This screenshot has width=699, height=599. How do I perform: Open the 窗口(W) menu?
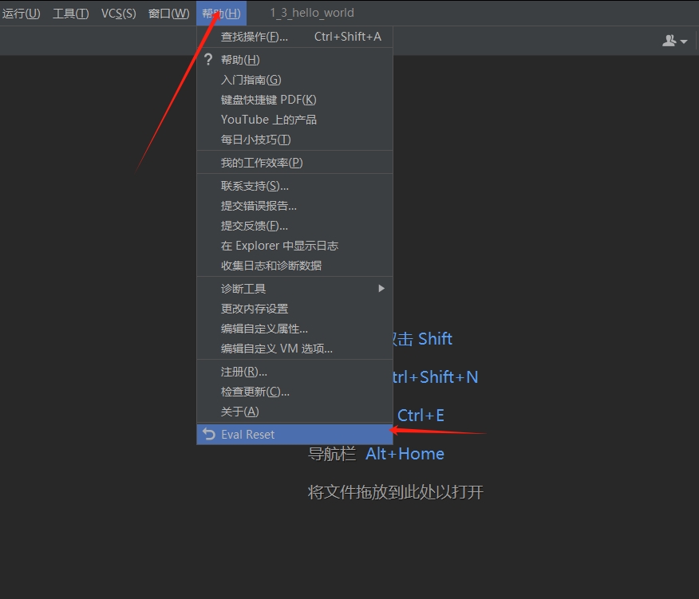tap(168, 14)
